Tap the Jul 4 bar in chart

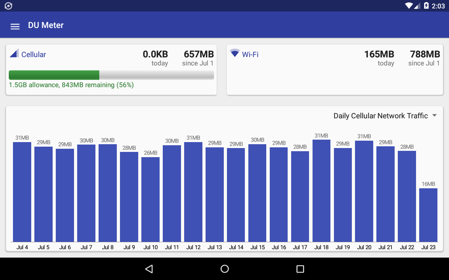(x=22, y=192)
